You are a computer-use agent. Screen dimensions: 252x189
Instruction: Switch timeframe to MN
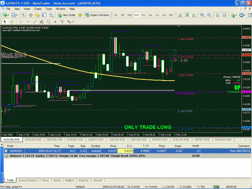tap(171, 15)
